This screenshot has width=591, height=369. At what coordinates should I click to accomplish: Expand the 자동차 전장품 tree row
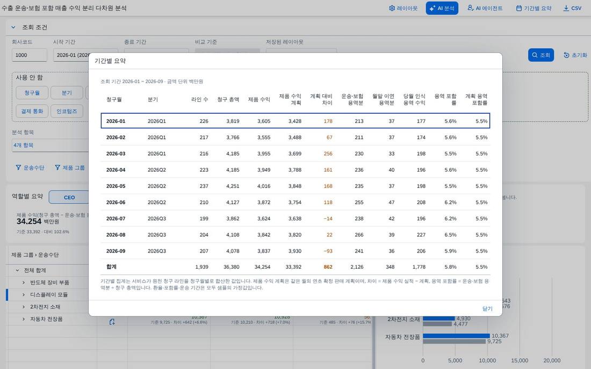[x=24, y=319]
